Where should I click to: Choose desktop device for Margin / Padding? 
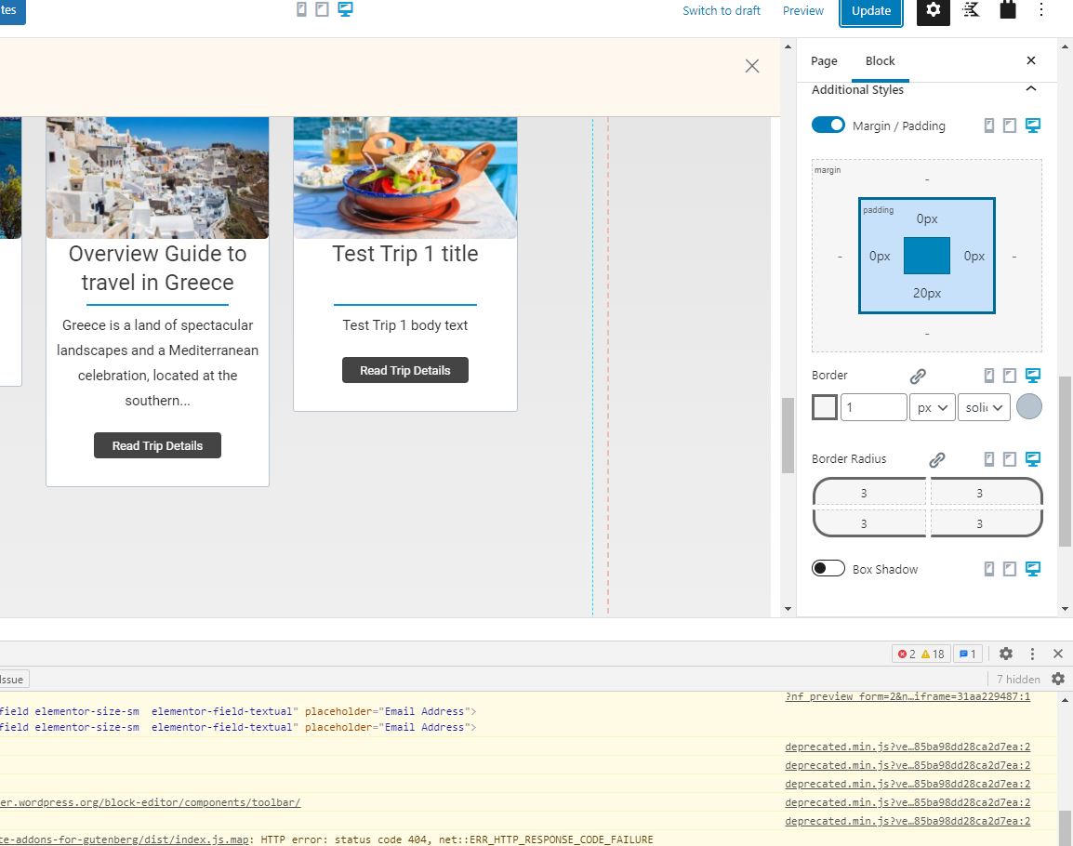(1033, 126)
